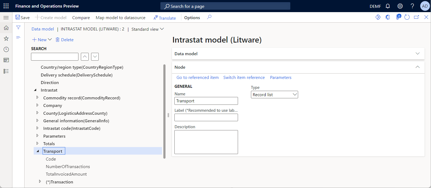Click the Parameters link in Node section
Screen dimensions: 431x188
coord(281,77)
